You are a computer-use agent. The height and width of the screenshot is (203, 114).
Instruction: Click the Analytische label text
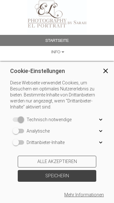(38, 131)
